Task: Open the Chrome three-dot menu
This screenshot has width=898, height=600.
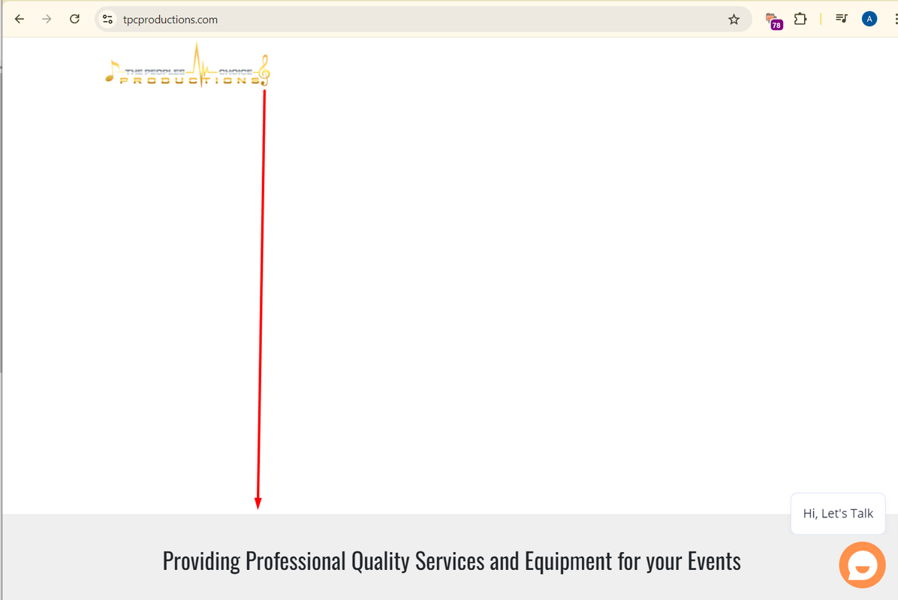Action: click(x=895, y=19)
